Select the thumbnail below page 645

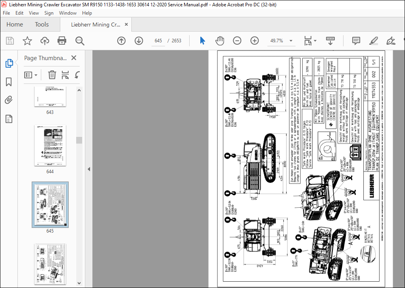(50, 264)
